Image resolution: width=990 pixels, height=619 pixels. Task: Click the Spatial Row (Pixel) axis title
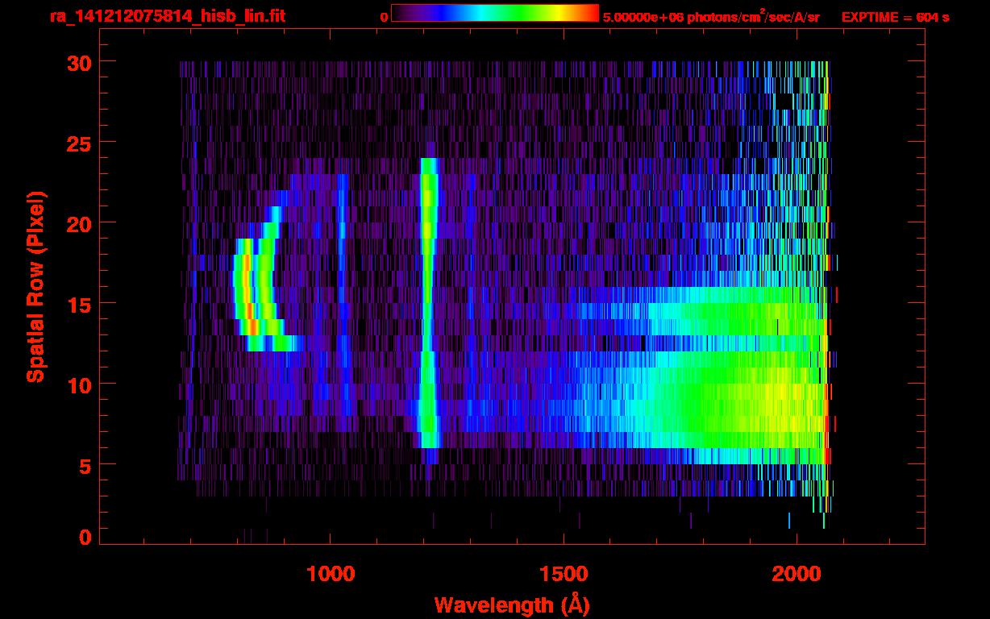pos(36,287)
